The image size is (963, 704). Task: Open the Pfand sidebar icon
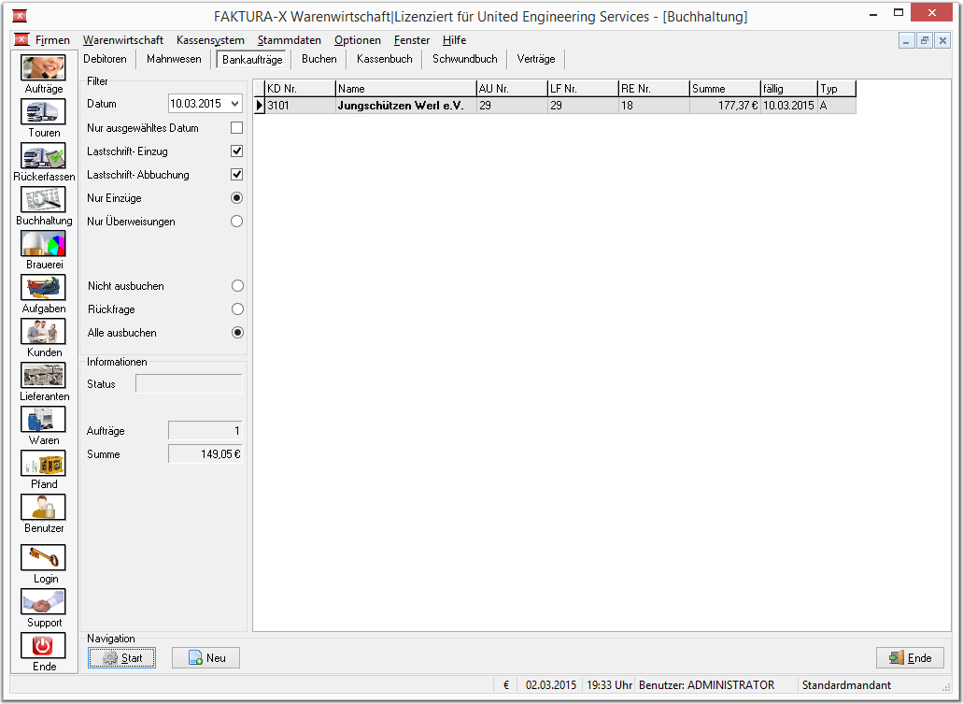(43, 463)
